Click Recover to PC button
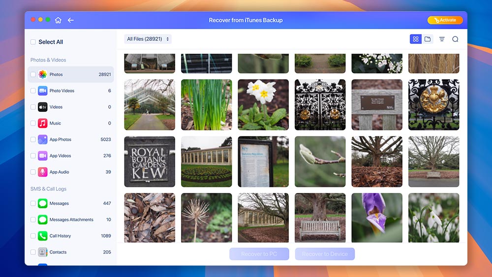This screenshot has height=277, width=492. point(259,254)
